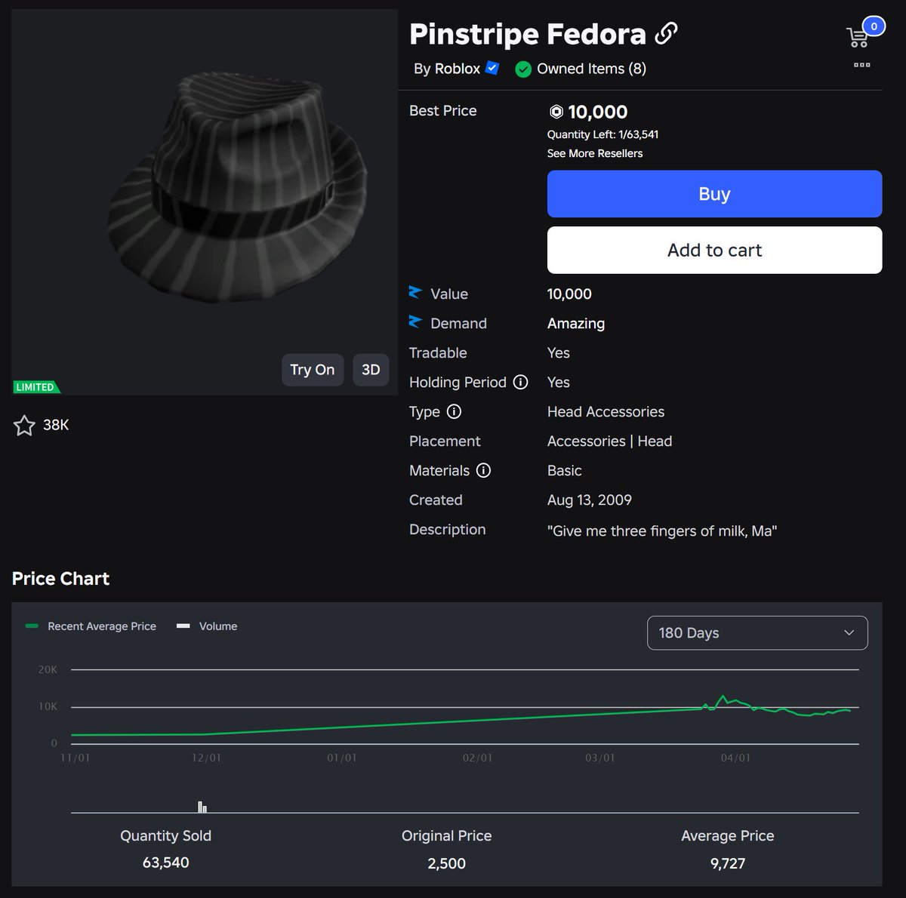
Task: Click the 20K axis label
Action: point(48,669)
